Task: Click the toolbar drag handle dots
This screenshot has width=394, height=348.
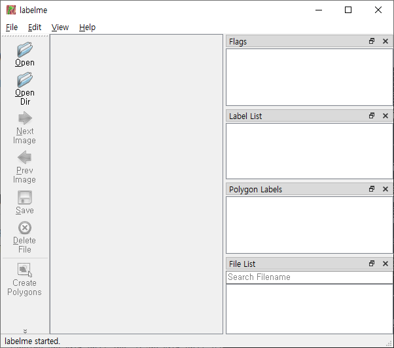Action: [25, 36]
